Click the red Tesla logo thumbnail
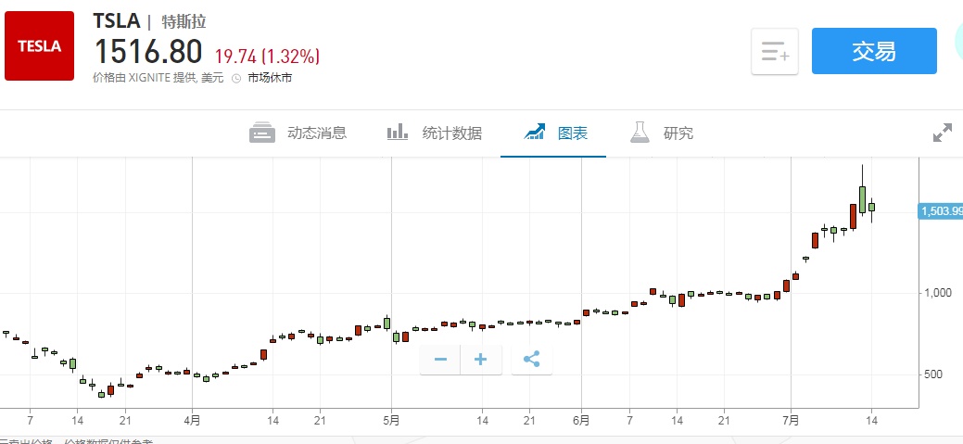 (39, 46)
